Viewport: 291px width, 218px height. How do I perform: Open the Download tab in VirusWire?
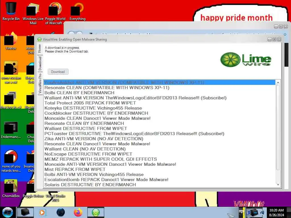coord(40,63)
